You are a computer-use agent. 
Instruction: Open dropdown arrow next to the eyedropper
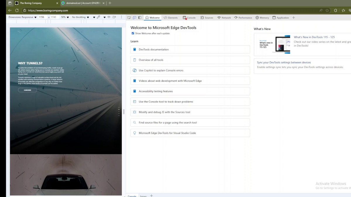[94, 17]
